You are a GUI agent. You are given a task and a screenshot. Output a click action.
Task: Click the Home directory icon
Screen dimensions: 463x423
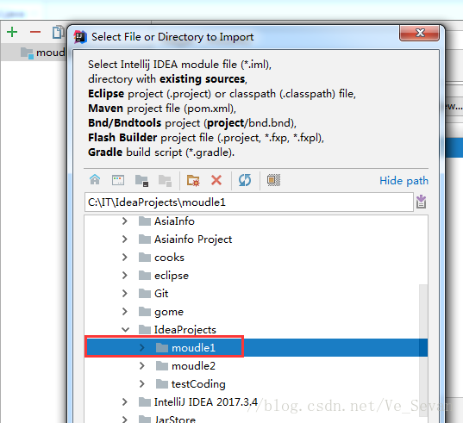(95, 180)
